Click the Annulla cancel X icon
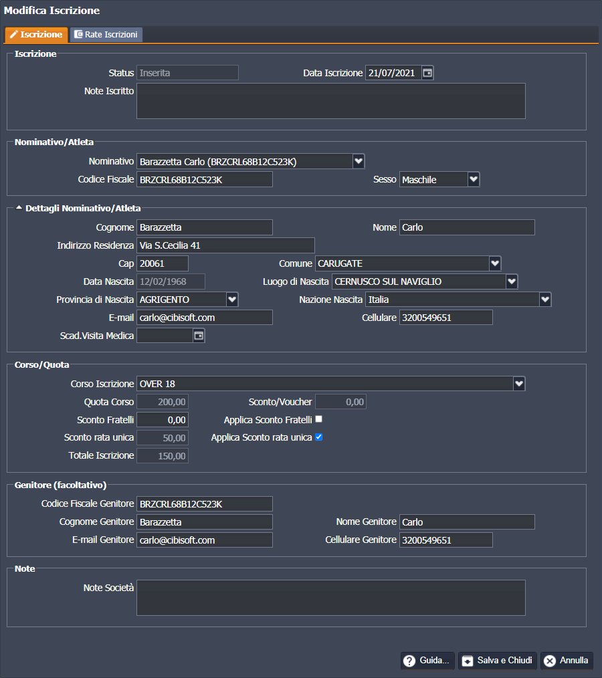This screenshot has height=678, width=602. click(x=550, y=661)
